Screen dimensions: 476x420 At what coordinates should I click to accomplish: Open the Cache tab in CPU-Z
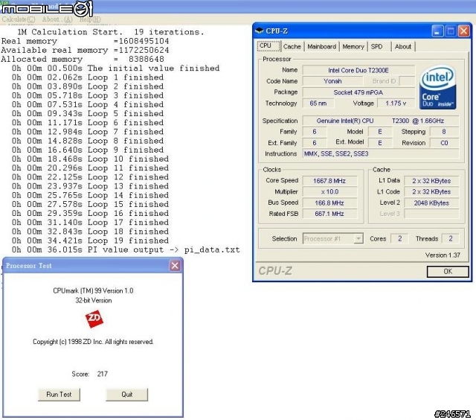coord(292,46)
